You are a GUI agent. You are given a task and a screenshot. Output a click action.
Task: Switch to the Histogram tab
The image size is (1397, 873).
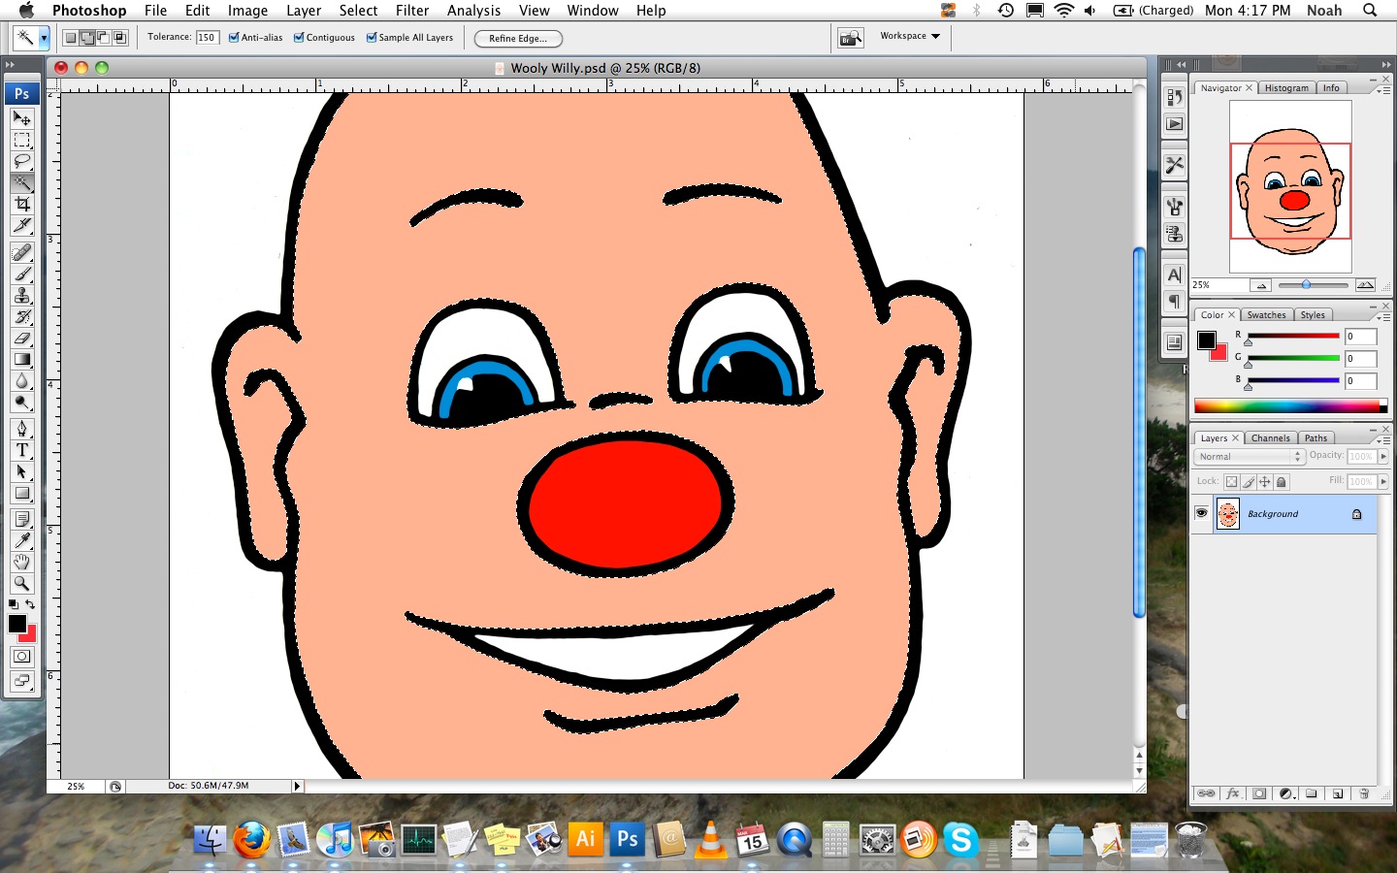pos(1286,88)
